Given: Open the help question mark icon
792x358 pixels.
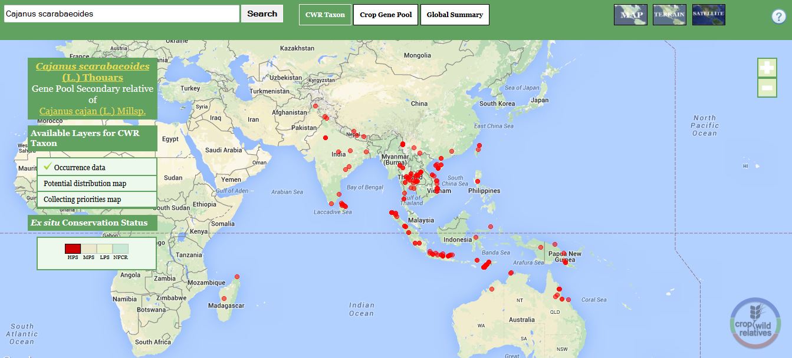Looking at the screenshot, I should [x=778, y=16].
